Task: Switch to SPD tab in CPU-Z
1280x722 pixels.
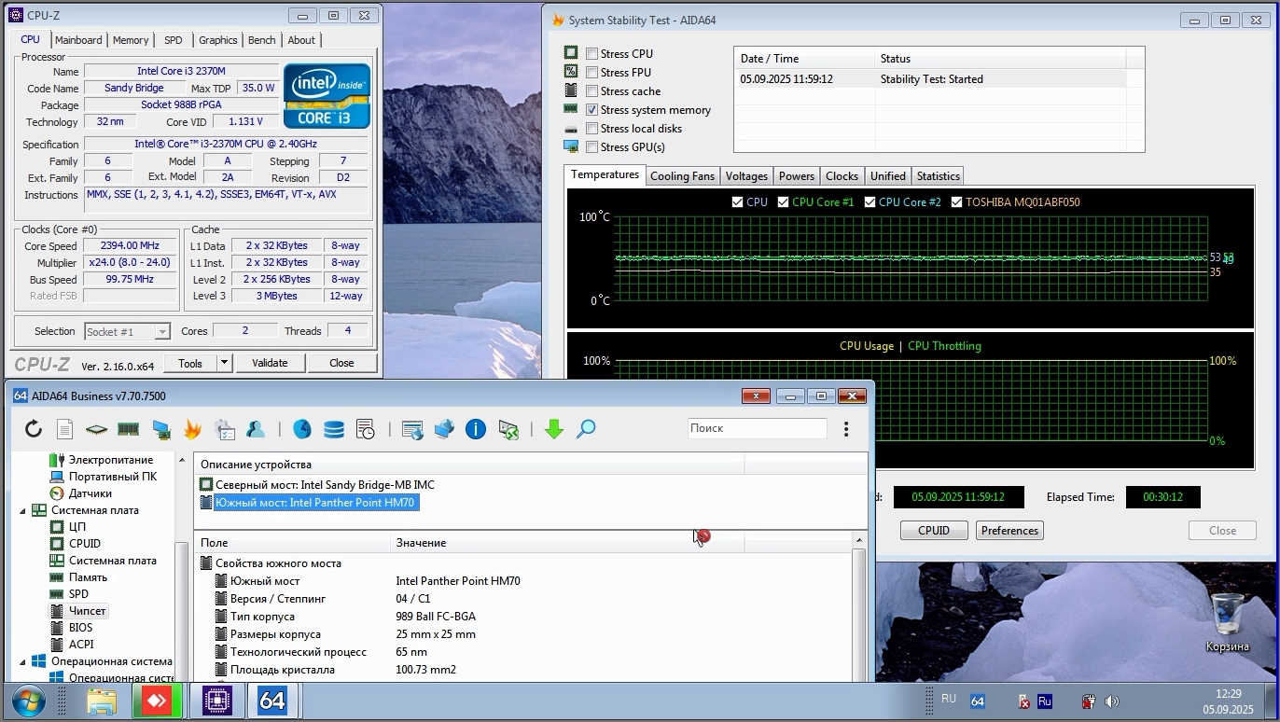Action: click(174, 40)
